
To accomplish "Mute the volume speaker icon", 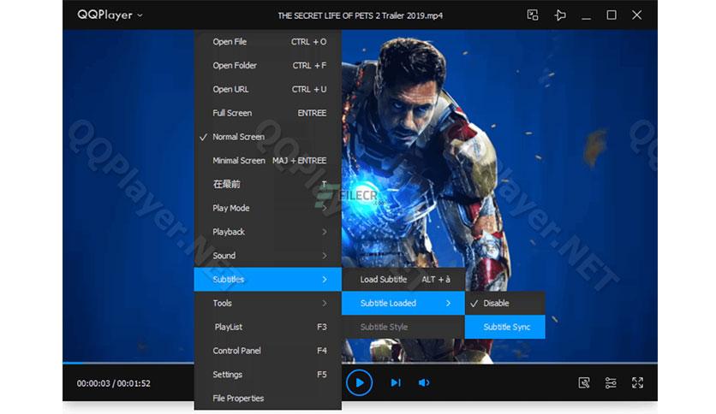I will [x=424, y=382].
